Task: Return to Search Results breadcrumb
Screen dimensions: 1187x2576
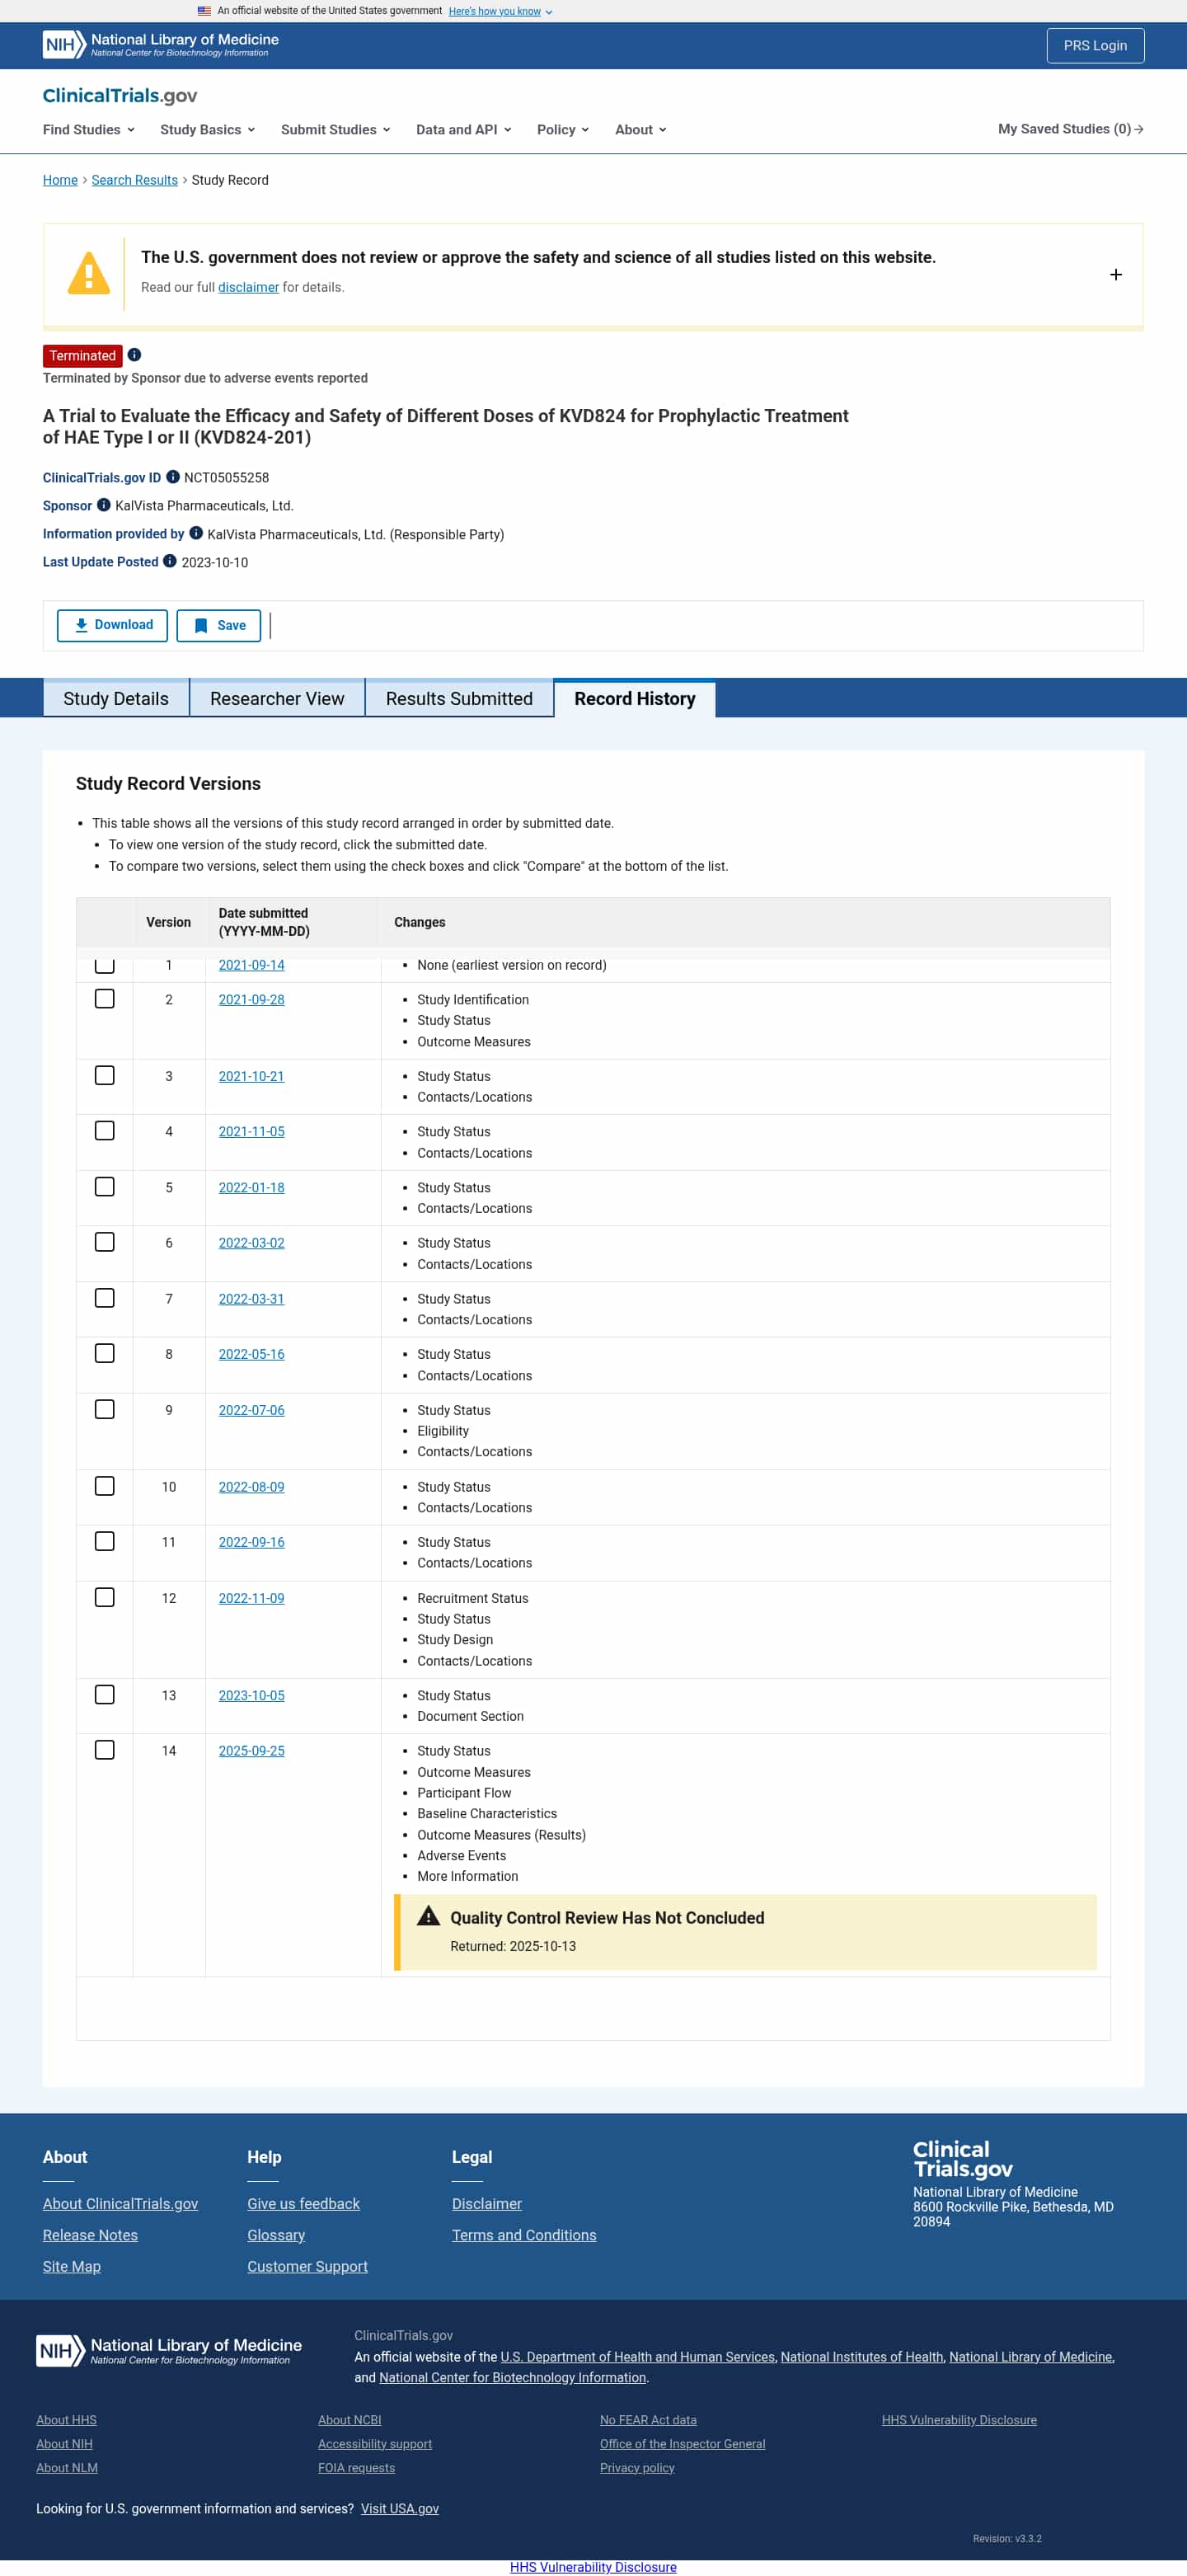Action: (x=135, y=180)
